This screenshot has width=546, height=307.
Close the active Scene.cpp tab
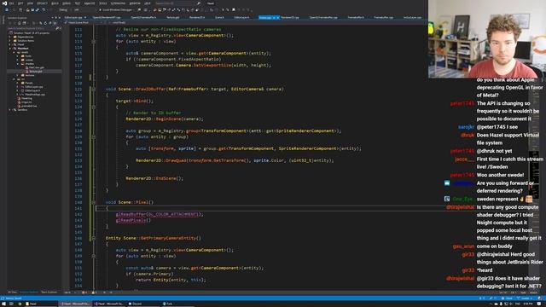pyautogui.click(x=277, y=17)
